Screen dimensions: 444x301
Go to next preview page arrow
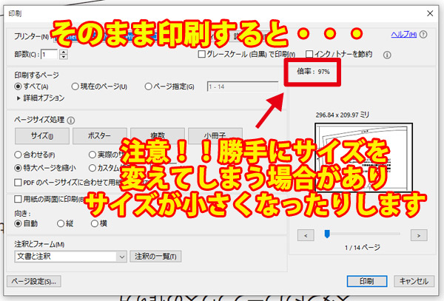pos(419,235)
